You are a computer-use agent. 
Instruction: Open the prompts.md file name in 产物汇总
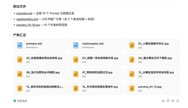[34, 44]
